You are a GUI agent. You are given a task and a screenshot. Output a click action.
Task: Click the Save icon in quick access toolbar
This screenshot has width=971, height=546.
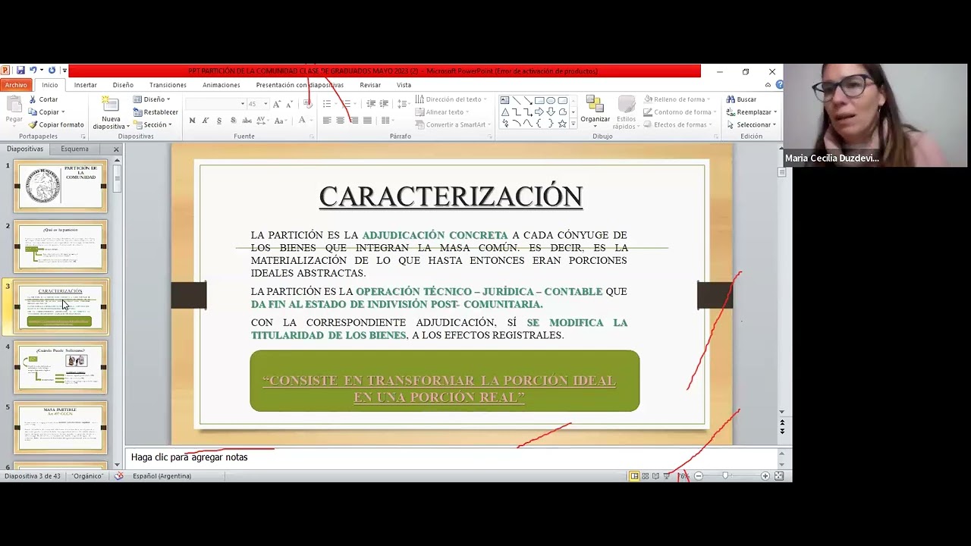(20, 71)
